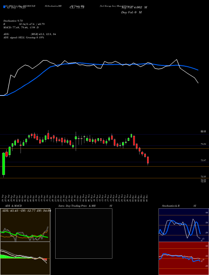
Task: Open the red RSI chart panel
Action: 184,258
